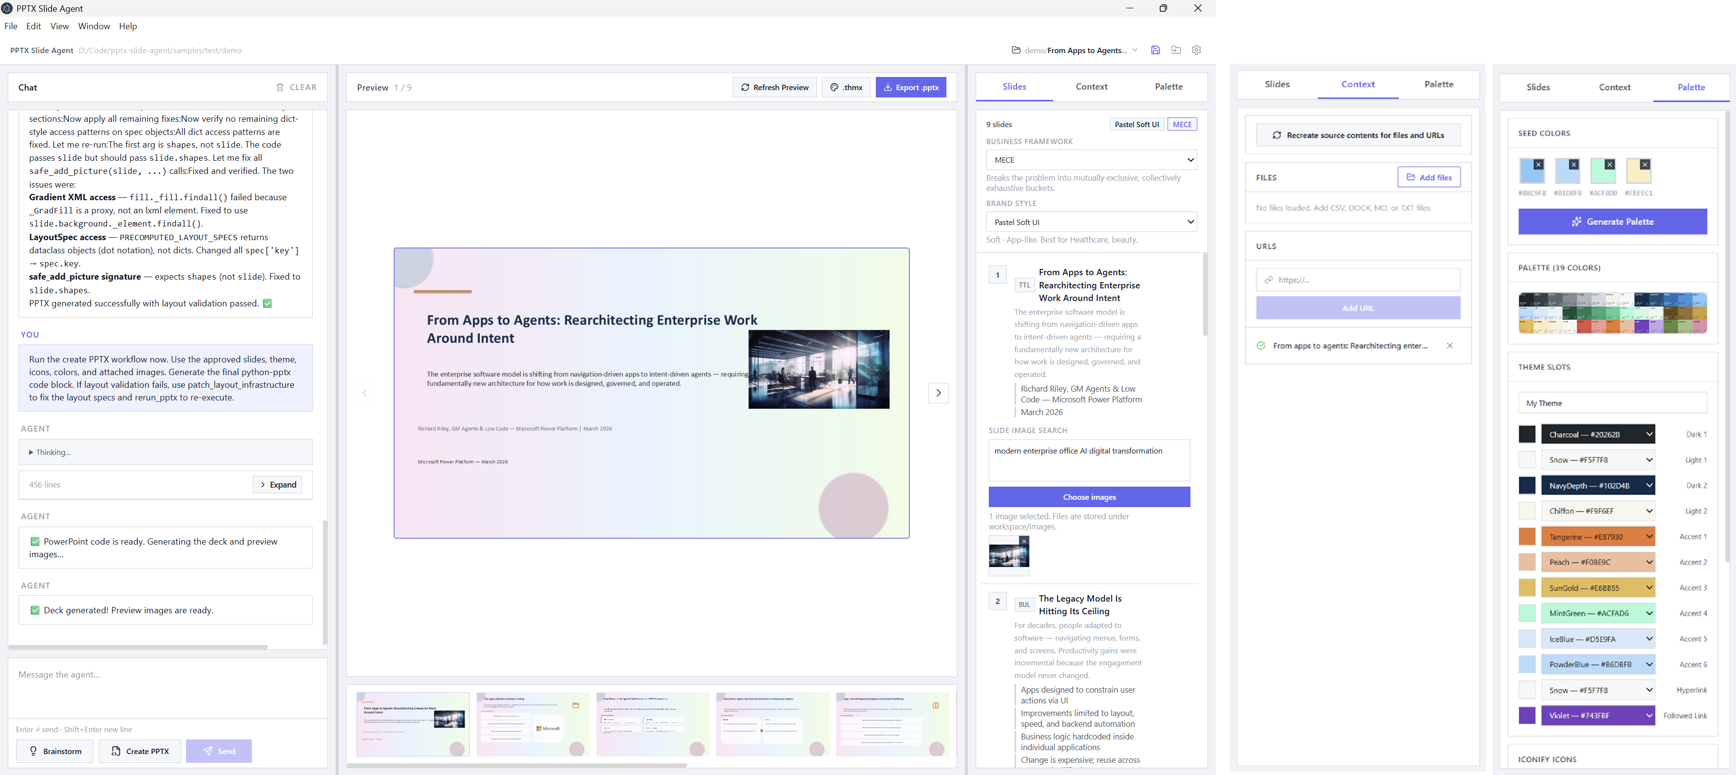Screen dimensions: 1736x775
Task: Open the View menu
Action: point(59,26)
